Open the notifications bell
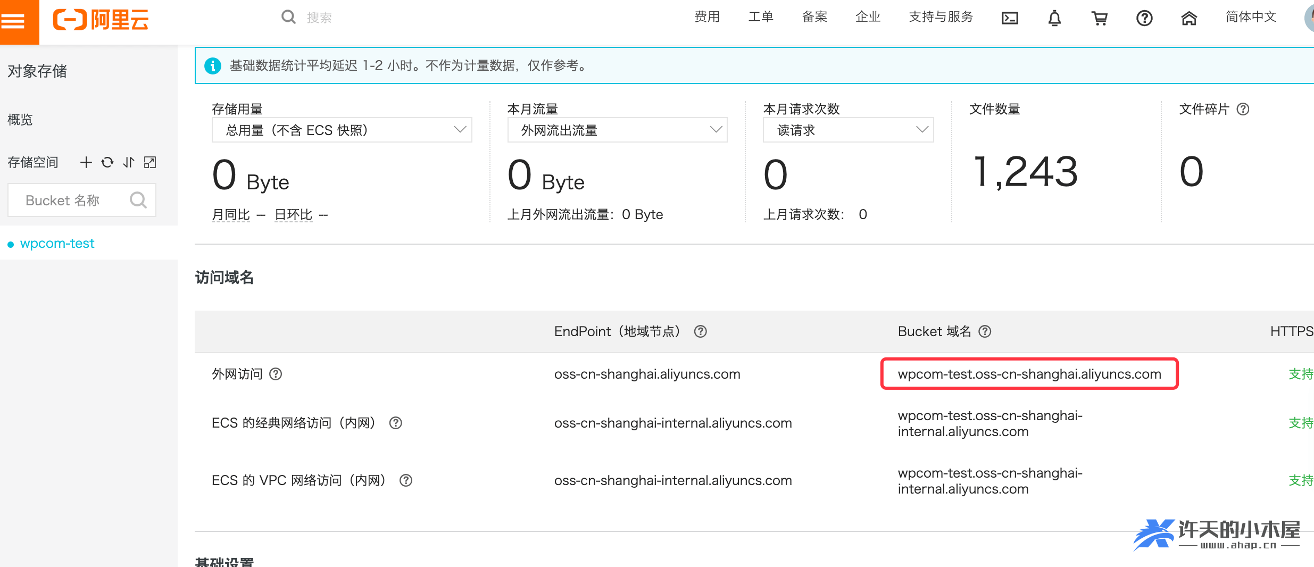1314x567 pixels. (1054, 18)
